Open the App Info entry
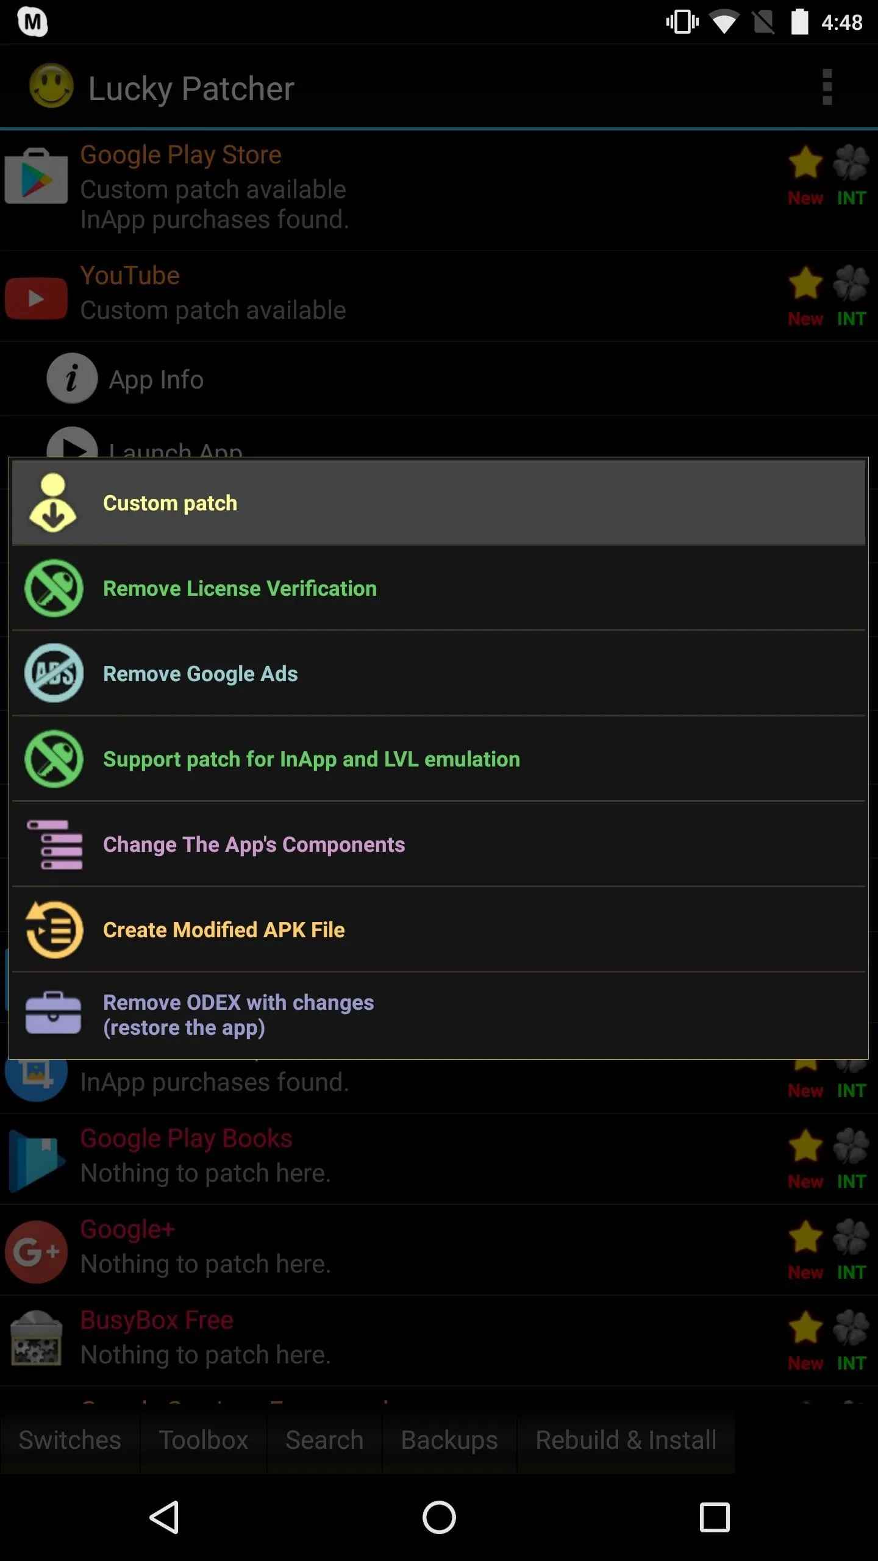 pos(439,379)
